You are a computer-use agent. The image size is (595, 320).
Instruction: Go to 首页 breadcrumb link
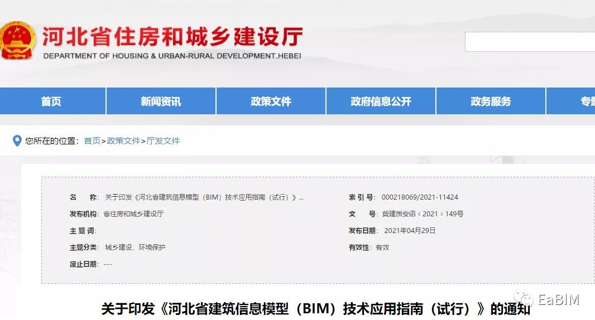pos(92,140)
